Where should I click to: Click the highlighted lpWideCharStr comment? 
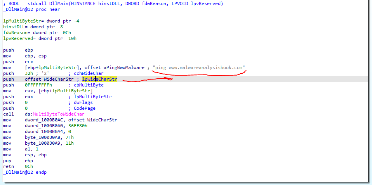click(x=99, y=79)
